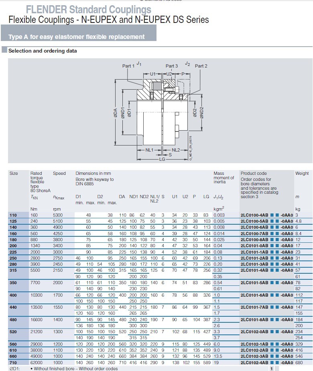Click the 'Part 1' label in diagram
Viewport: 313px width, 371px height.
click(x=128, y=66)
